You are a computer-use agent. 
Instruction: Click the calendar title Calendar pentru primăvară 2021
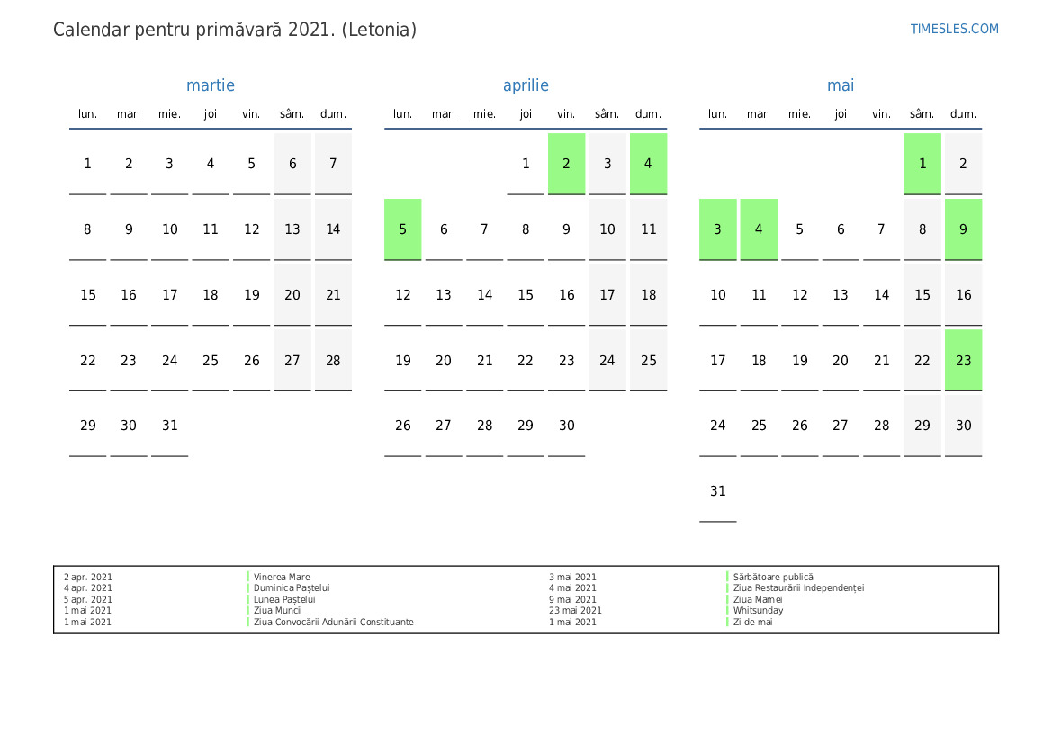pos(235,30)
